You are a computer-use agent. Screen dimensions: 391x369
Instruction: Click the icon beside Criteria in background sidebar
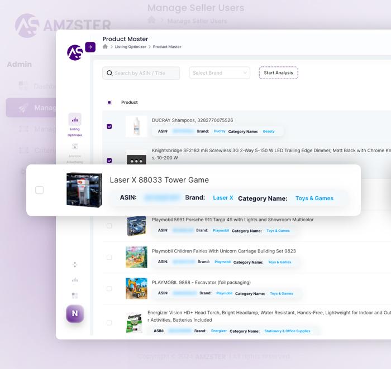[23, 150]
